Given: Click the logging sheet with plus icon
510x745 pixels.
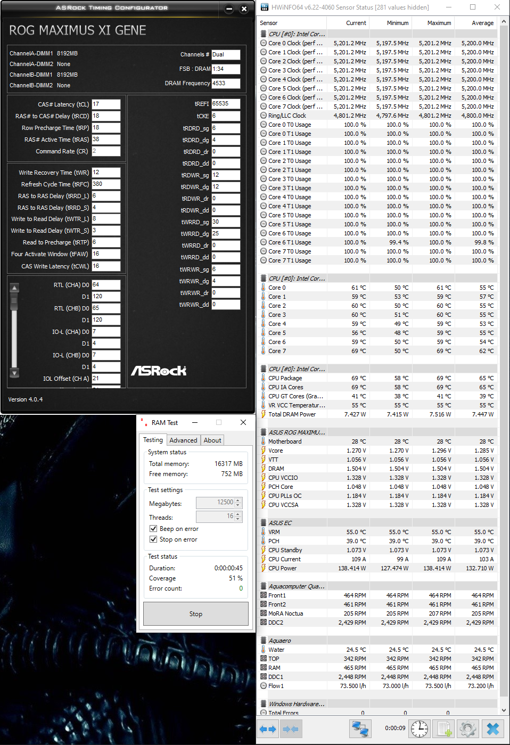Looking at the screenshot, I should (x=444, y=728).
